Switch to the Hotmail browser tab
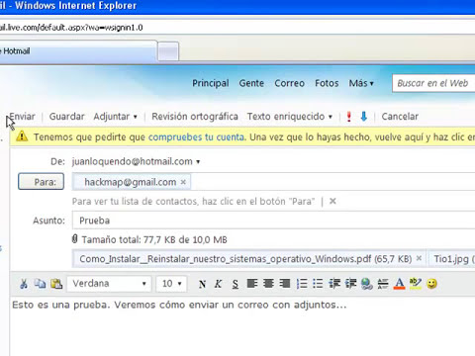This screenshot has height=356, width=475. pyautogui.click(x=77, y=51)
